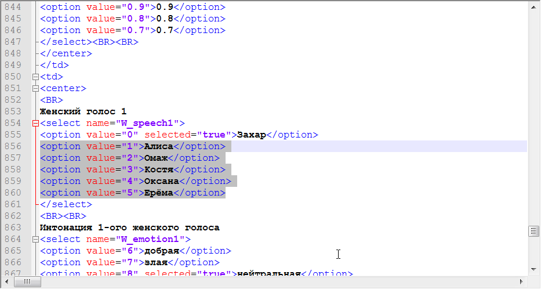541x289 pixels.
Task: Click the text 'Женский голос 1'
Action: coord(83,111)
